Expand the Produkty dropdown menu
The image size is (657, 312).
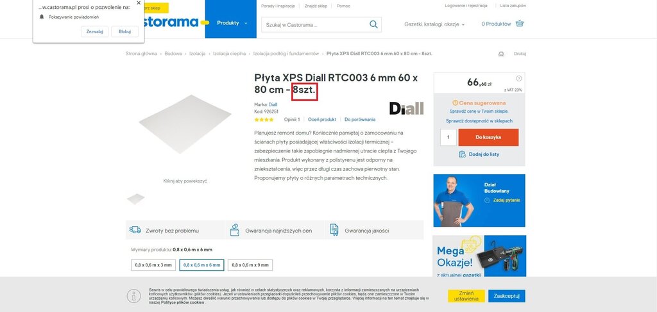[231, 23]
